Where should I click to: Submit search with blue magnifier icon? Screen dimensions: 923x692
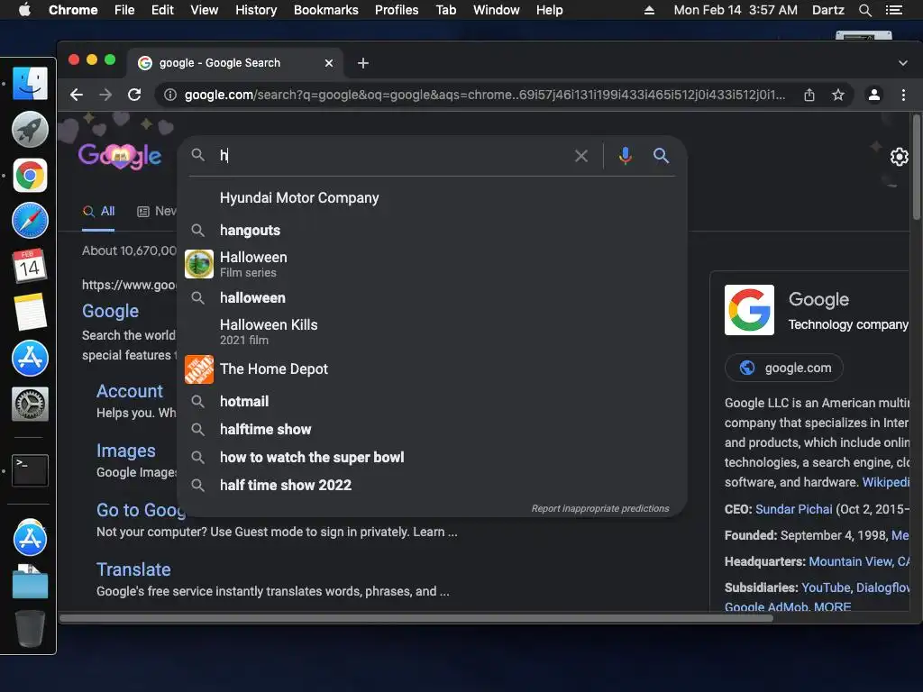tap(661, 156)
